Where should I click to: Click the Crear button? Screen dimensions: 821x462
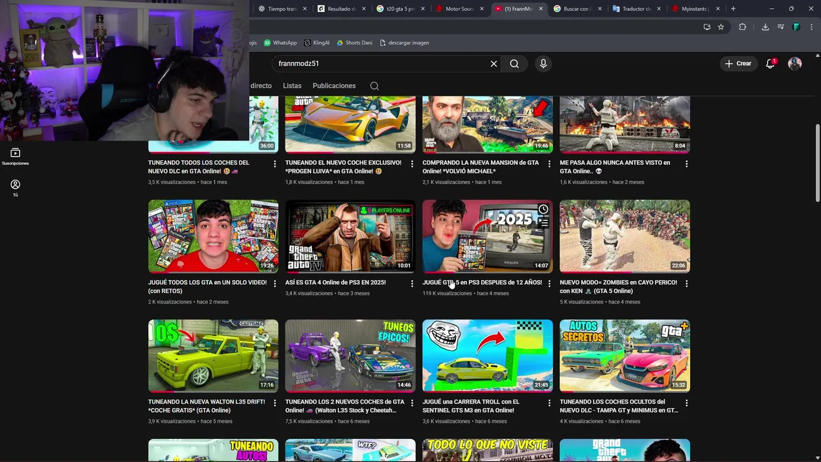[738, 64]
